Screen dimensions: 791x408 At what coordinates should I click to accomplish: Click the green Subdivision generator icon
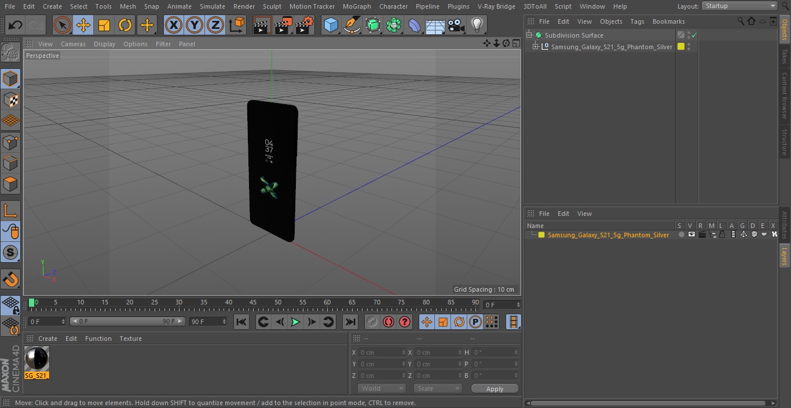[x=373, y=25]
